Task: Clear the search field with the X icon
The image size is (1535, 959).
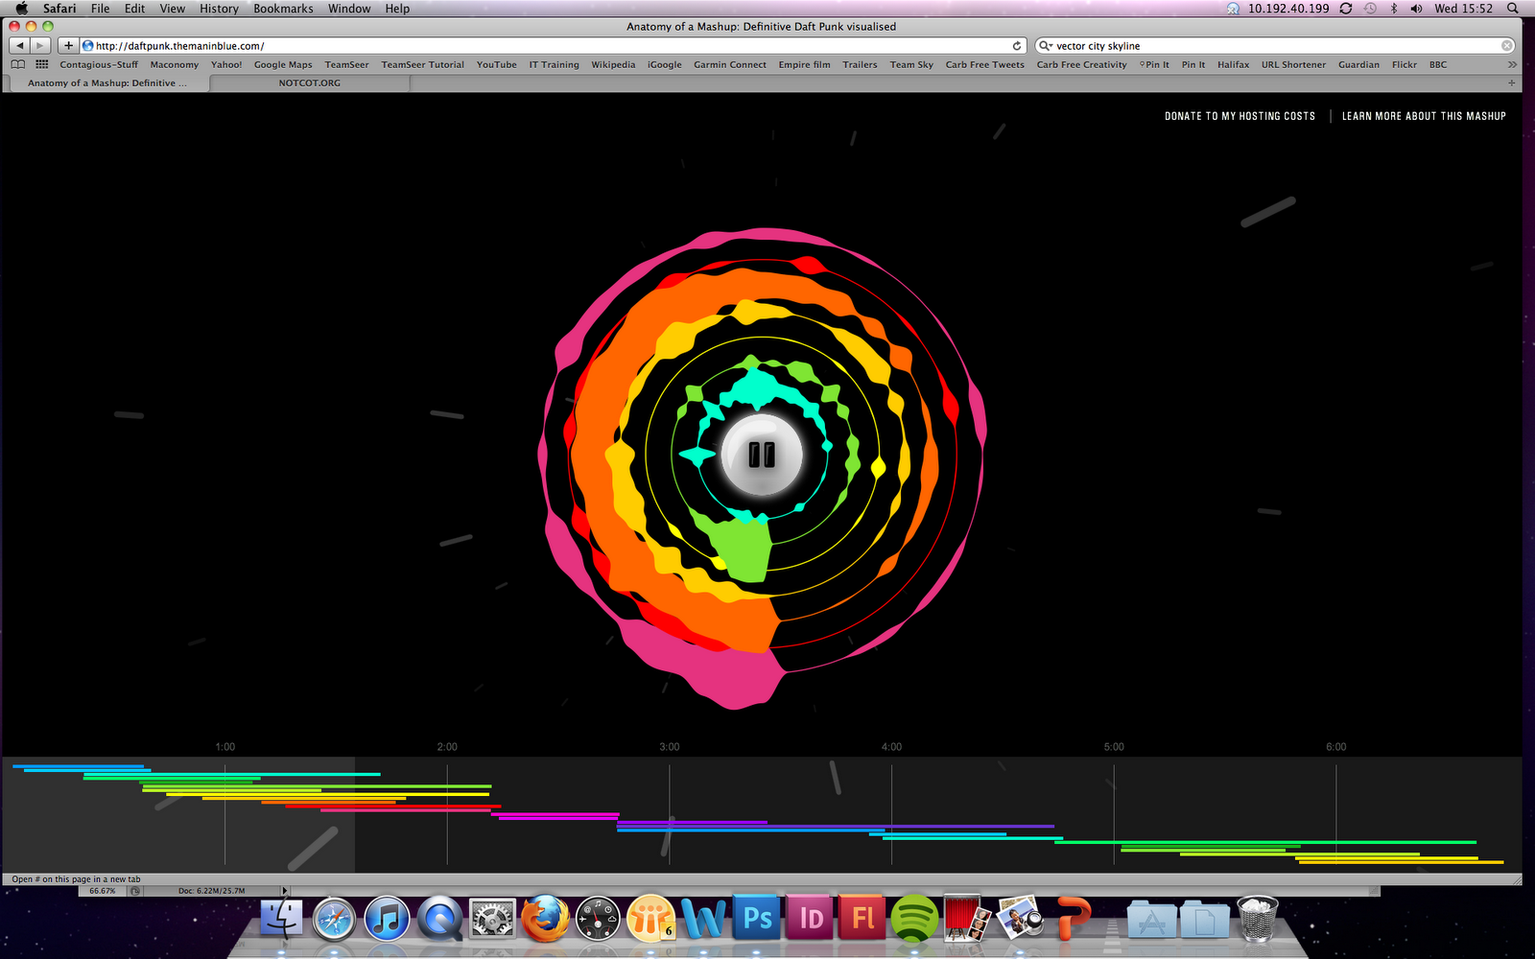Action: [1507, 46]
